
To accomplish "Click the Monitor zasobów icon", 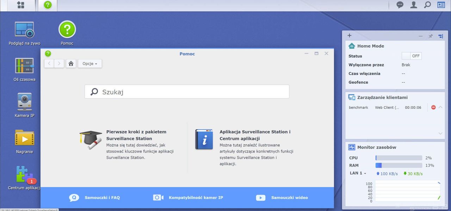I will (x=352, y=147).
